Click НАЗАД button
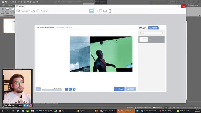Viewport: 201px width, 113px height. click(x=119, y=89)
